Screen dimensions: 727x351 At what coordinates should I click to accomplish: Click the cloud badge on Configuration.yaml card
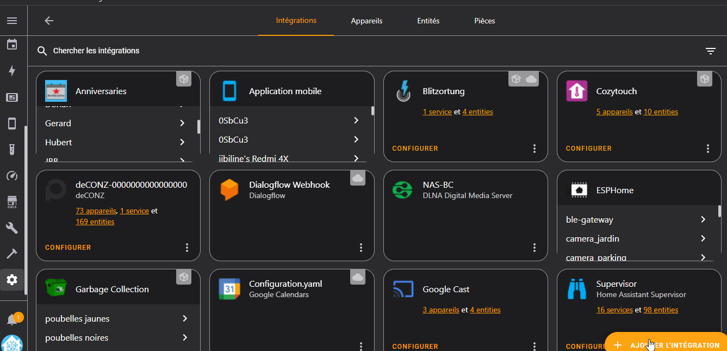357,277
